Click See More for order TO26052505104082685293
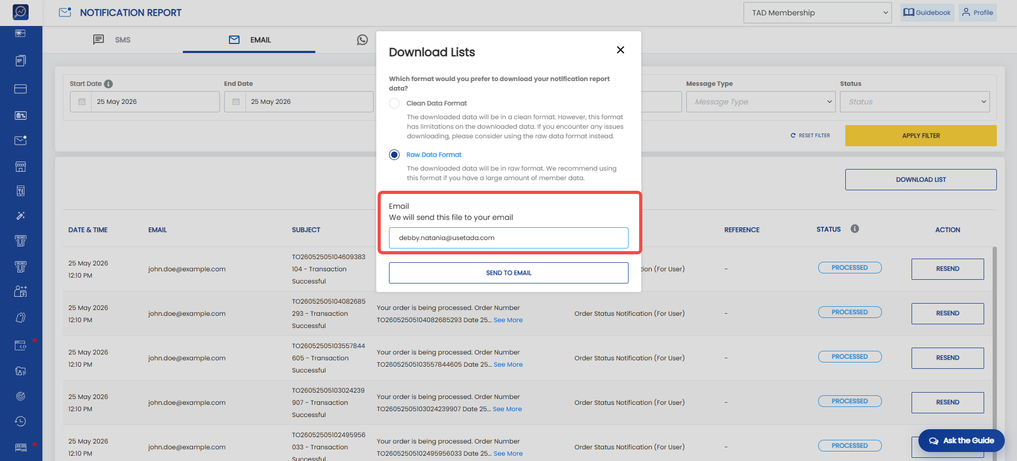Image resolution: width=1017 pixels, height=461 pixels. tap(508, 320)
